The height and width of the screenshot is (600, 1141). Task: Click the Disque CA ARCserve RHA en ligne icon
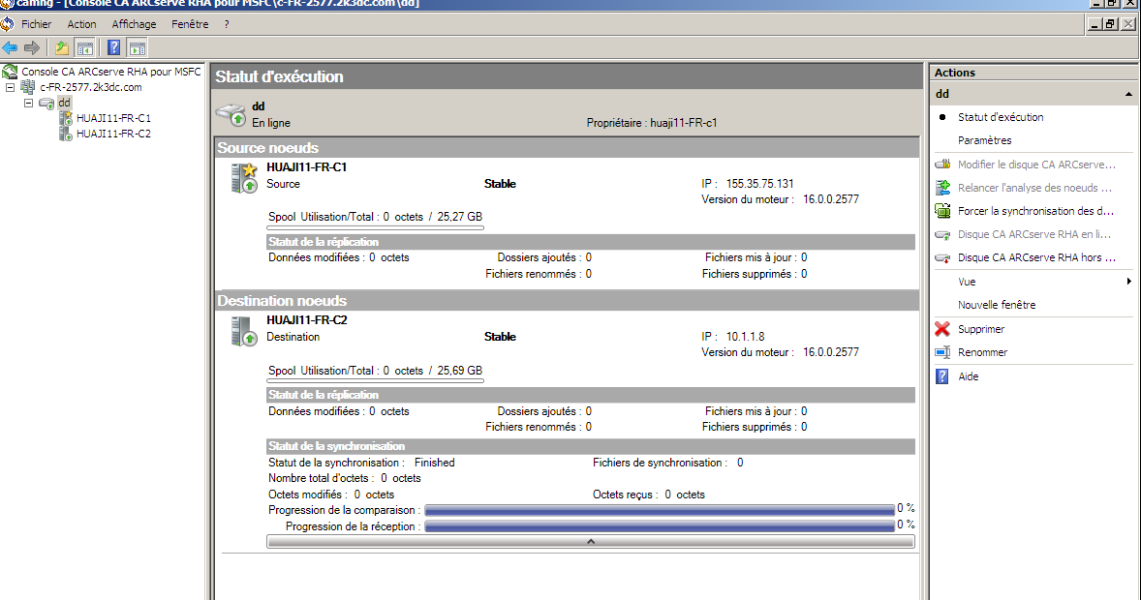pos(942,235)
